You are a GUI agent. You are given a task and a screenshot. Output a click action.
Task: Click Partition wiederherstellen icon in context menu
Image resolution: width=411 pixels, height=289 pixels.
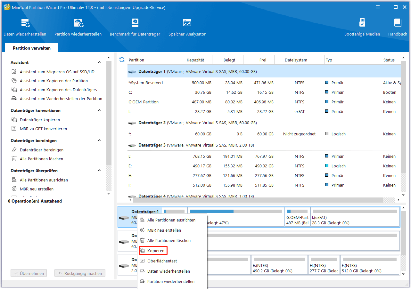tap(142, 281)
